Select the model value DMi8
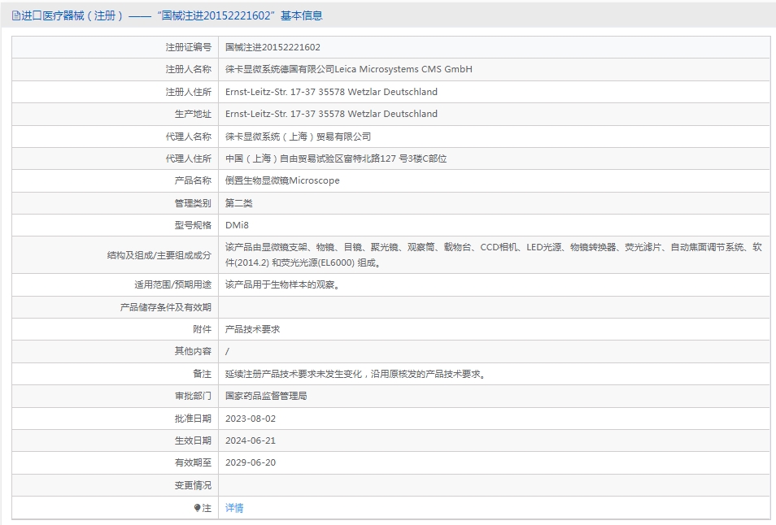This screenshot has height=525, width=776. click(x=237, y=225)
